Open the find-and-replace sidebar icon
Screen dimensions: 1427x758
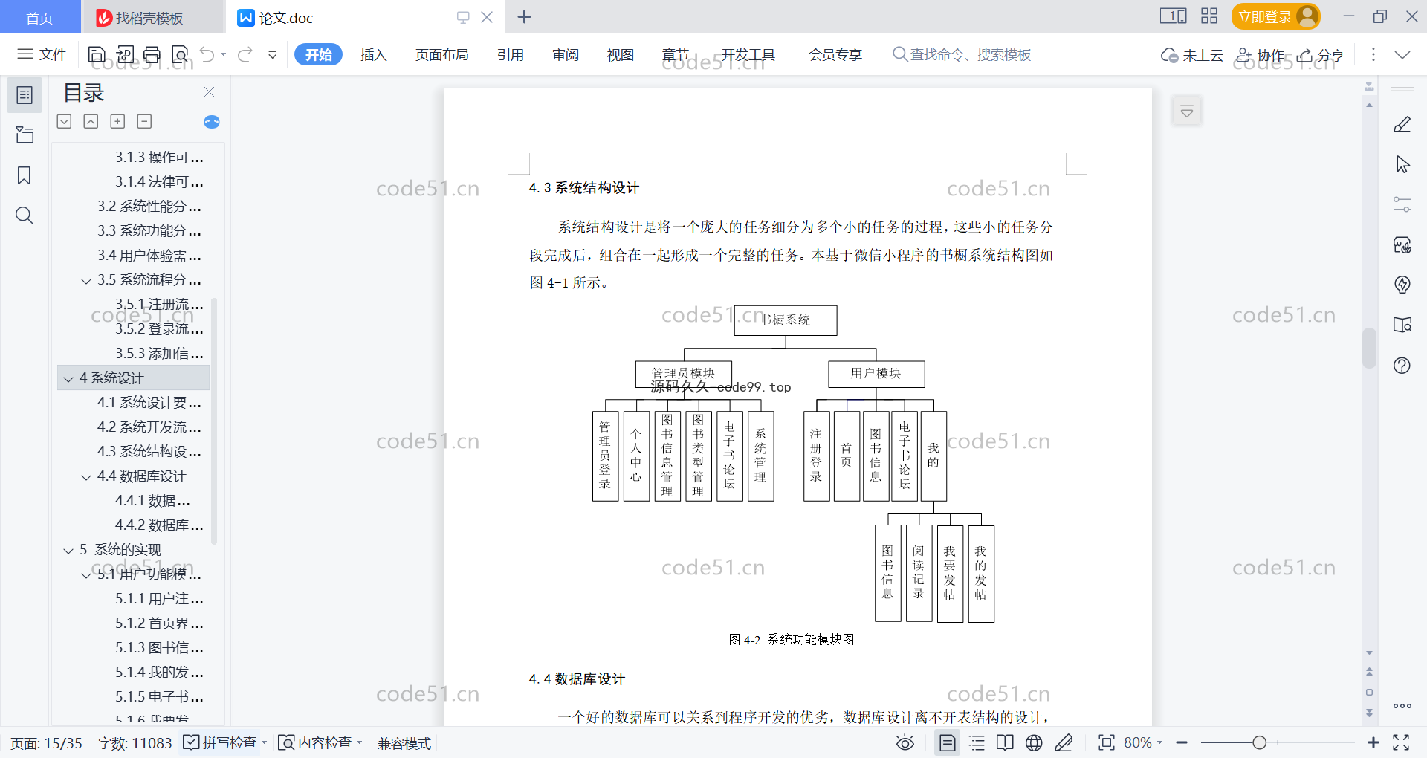click(25, 216)
